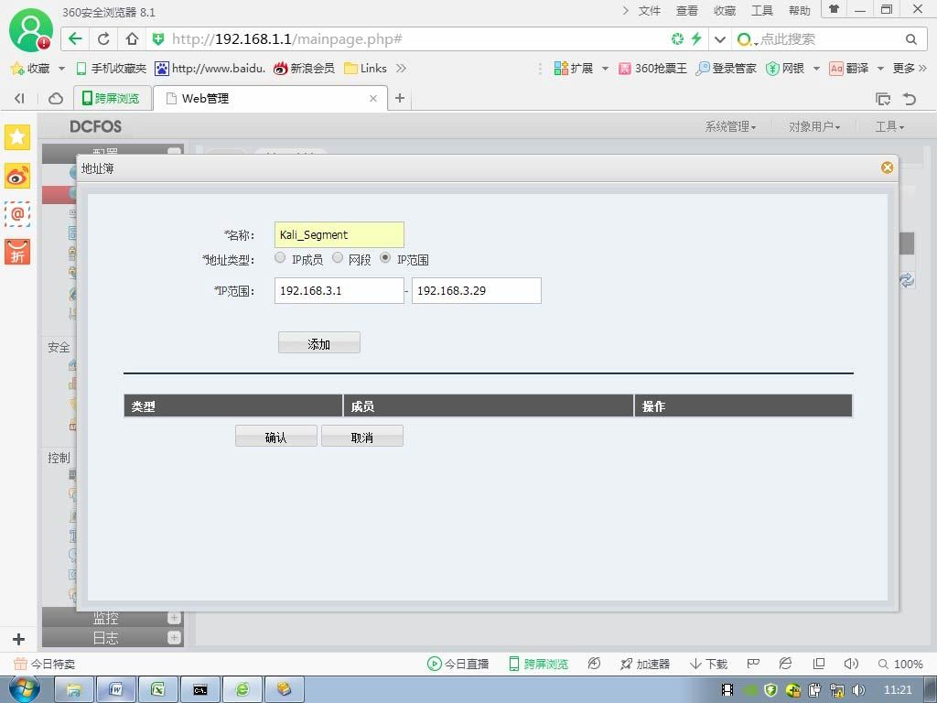Open the browser home page icon
This screenshot has width=937, height=703.
pyautogui.click(x=132, y=38)
